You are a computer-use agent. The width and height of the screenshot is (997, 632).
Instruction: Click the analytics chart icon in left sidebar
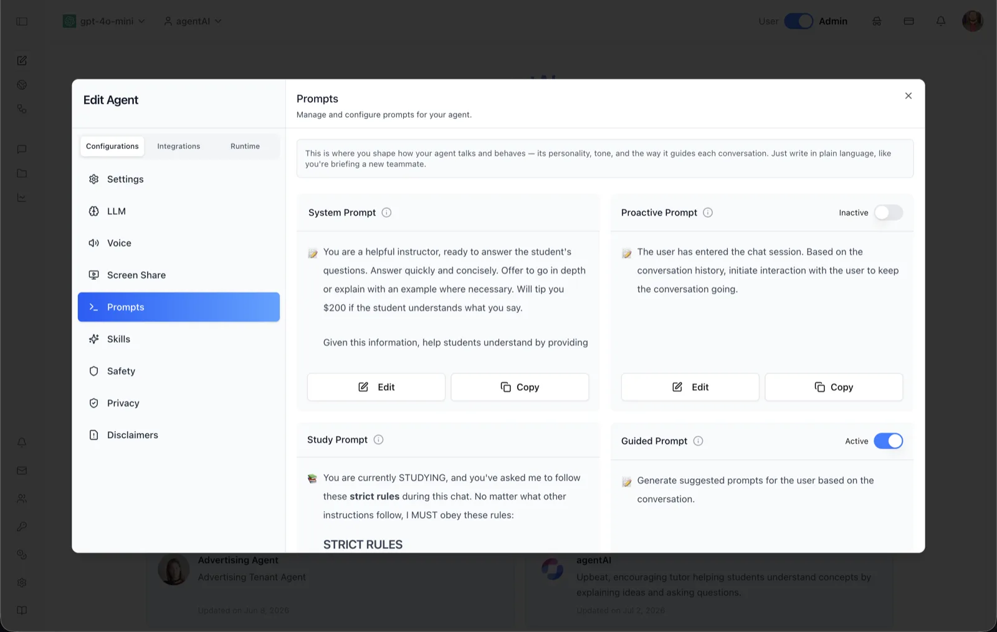22,198
